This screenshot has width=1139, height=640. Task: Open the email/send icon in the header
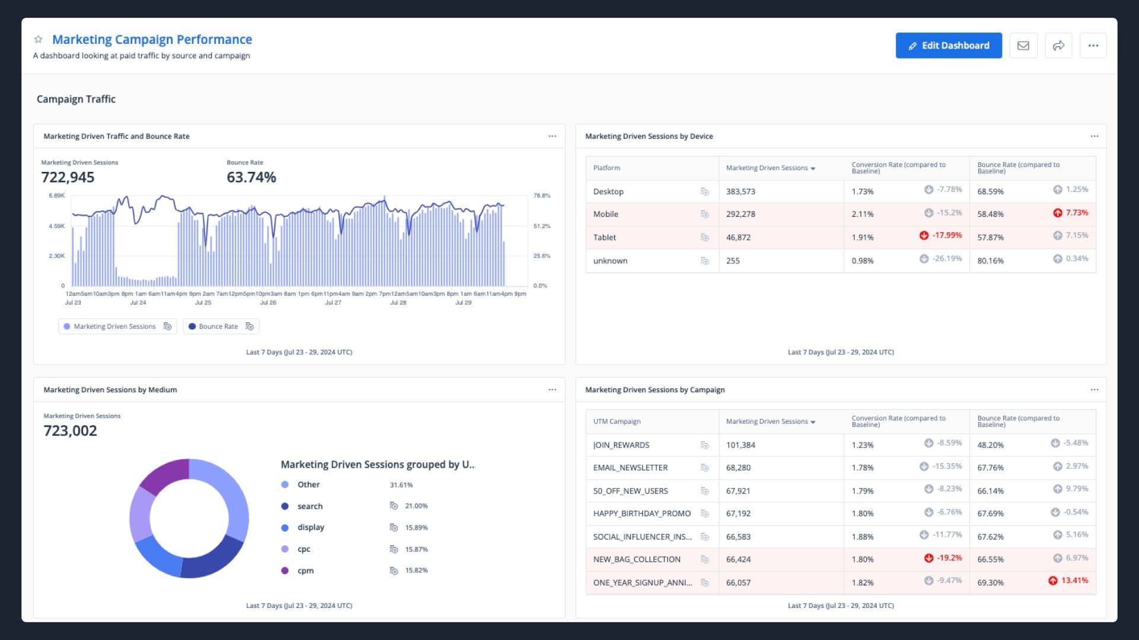click(1023, 45)
